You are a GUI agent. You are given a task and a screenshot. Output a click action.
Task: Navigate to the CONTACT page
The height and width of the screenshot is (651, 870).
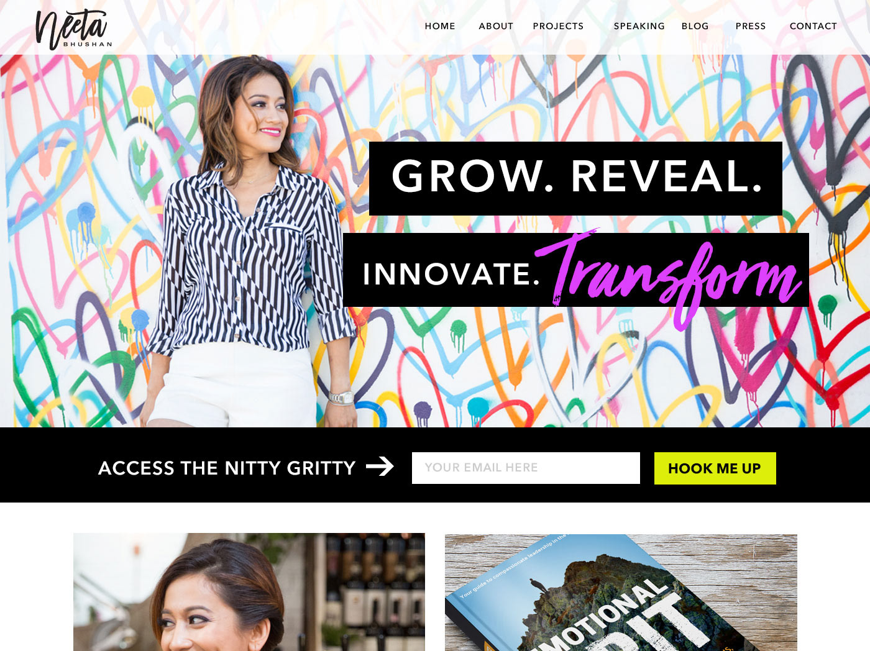click(813, 26)
